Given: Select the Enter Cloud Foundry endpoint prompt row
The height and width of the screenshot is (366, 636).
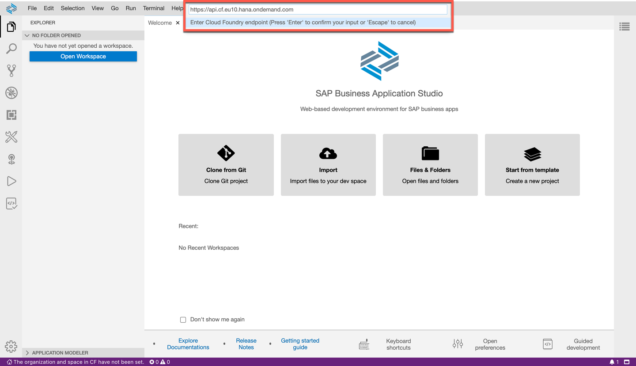Looking at the screenshot, I should (318, 22).
